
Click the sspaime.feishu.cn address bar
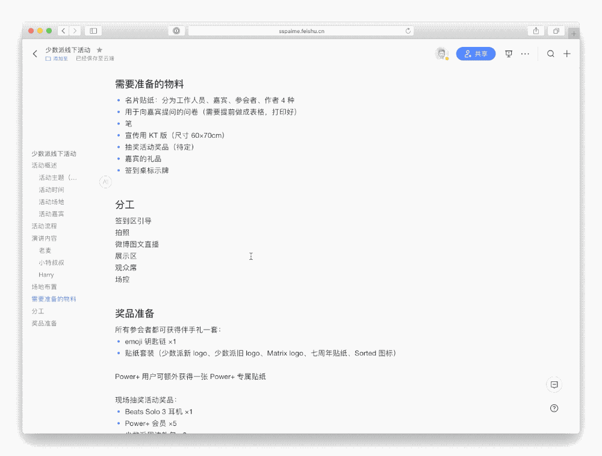pyautogui.click(x=301, y=30)
